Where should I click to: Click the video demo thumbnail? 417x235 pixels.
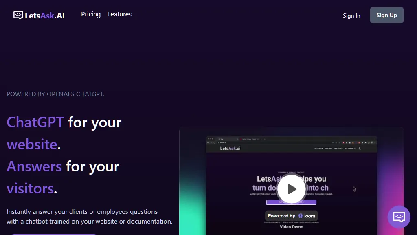tap(291, 182)
